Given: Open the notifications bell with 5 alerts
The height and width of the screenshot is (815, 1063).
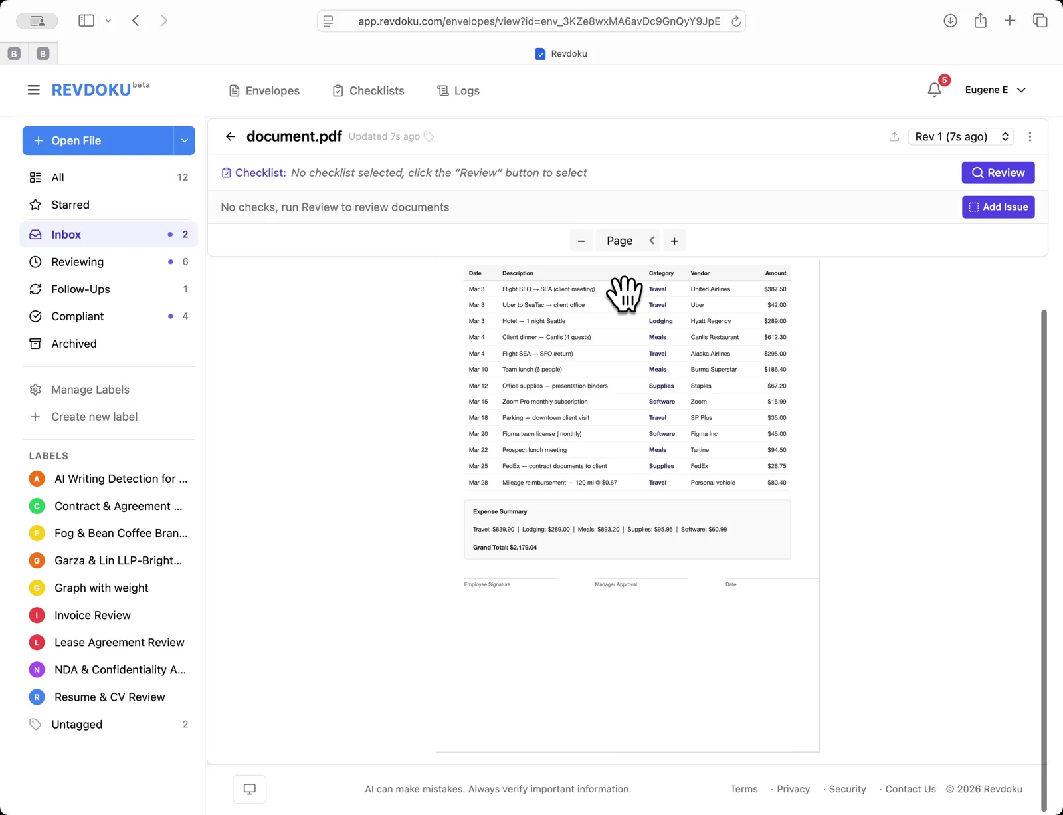Looking at the screenshot, I should point(935,89).
